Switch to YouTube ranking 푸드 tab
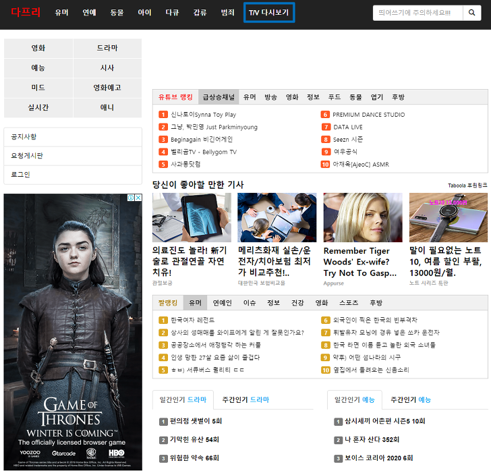 [x=335, y=97]
